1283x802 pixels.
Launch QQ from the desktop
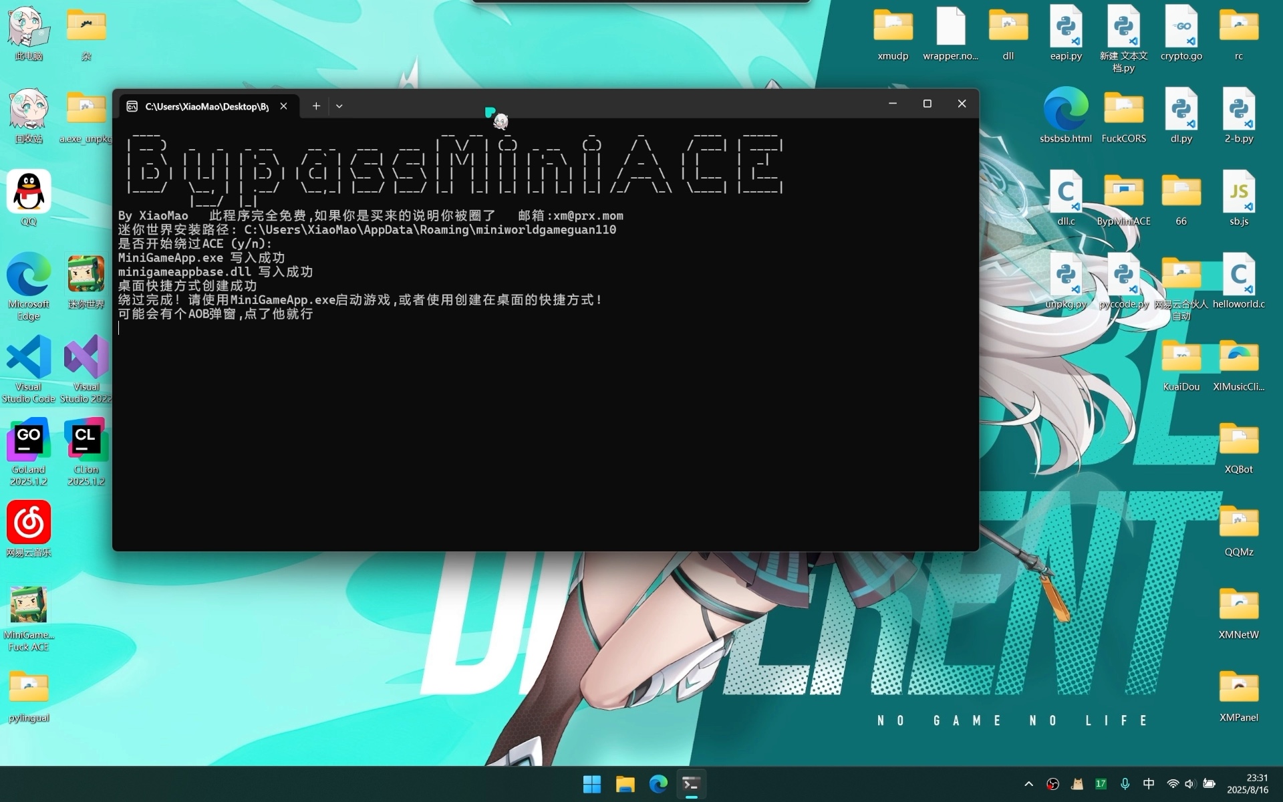pyautogui.click(x=29, y=198)
